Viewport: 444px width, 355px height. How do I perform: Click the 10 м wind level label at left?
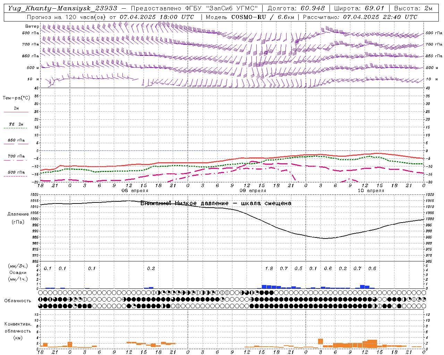pyautogui.click(x=33, y=79)
